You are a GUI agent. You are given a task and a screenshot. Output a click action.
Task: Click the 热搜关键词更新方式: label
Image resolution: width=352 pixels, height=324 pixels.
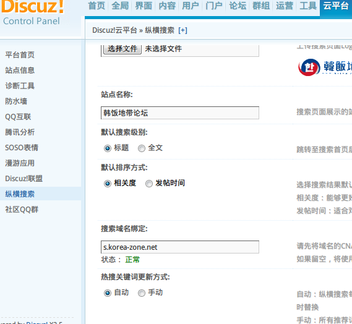(x=135, y=277)
